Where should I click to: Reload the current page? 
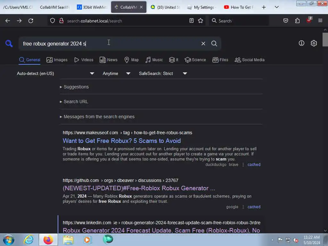[x=31, y=21]
